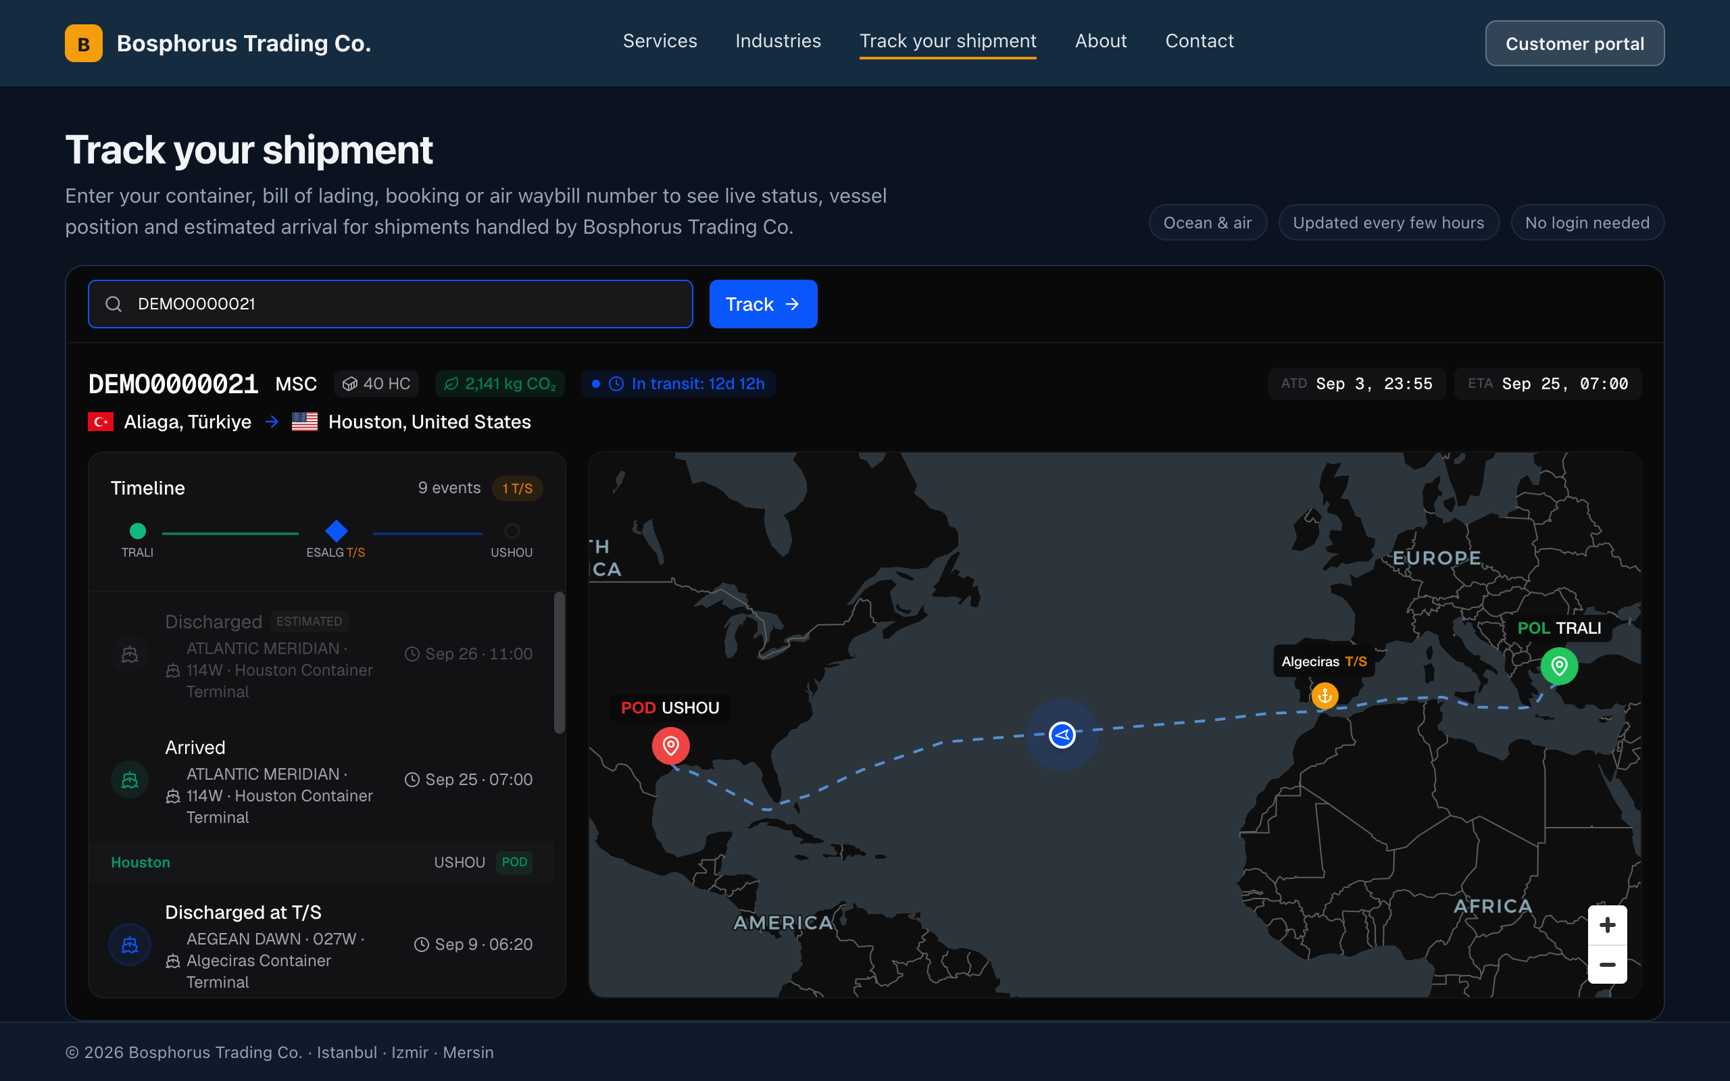Open the Services menu
This screenshot has width=1730, height=1081.
[660, 41]
